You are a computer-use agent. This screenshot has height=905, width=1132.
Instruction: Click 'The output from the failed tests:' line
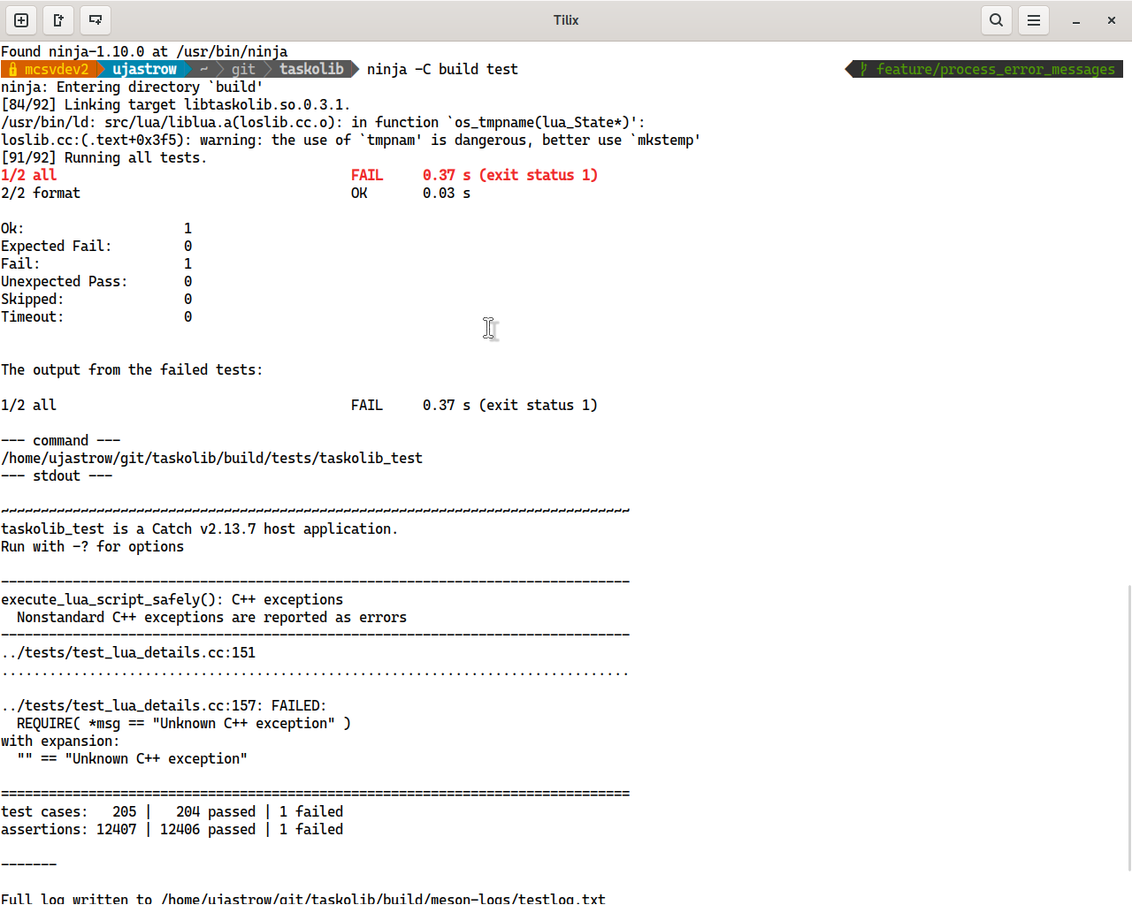pos(132,369)
